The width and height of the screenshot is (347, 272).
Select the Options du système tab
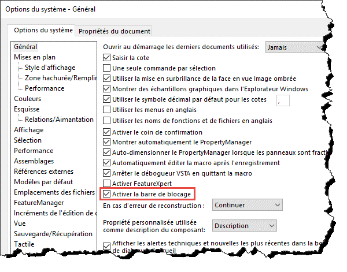tap(43, 30)
